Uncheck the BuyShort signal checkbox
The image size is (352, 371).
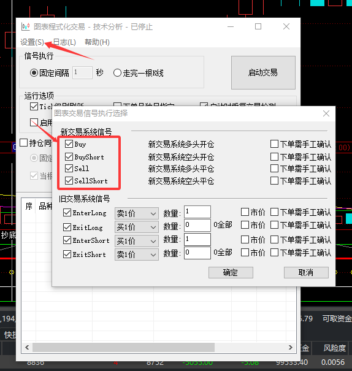[69, 156]
